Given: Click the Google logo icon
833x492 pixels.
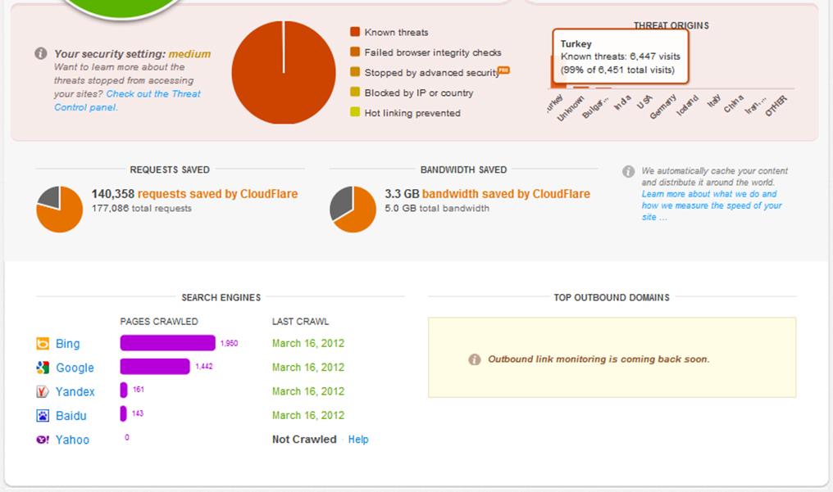Looking at the screenshot, I should pos(43,368).
